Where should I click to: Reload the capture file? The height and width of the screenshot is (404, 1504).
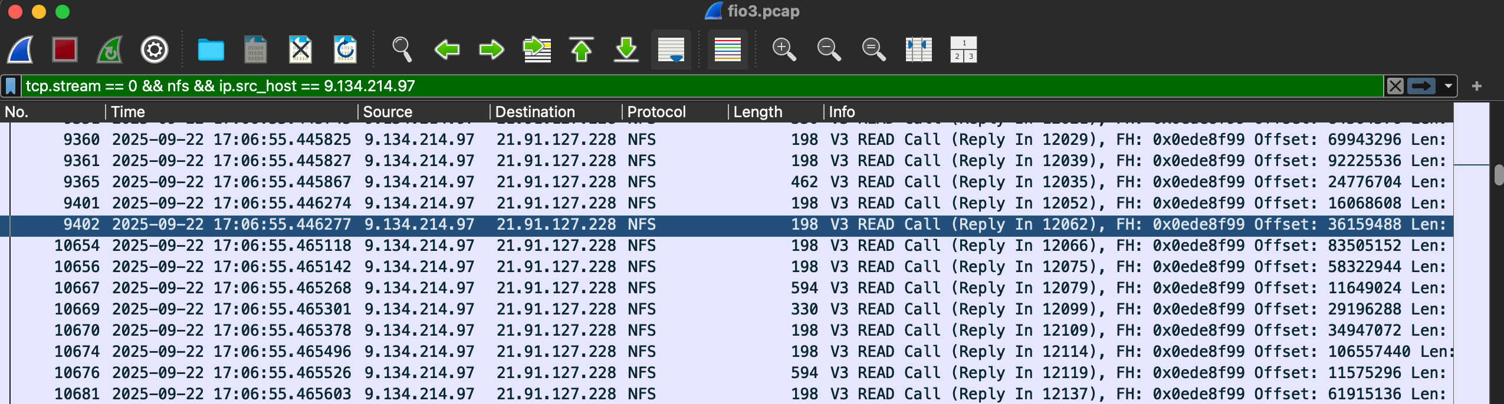[x=345, y=49]
